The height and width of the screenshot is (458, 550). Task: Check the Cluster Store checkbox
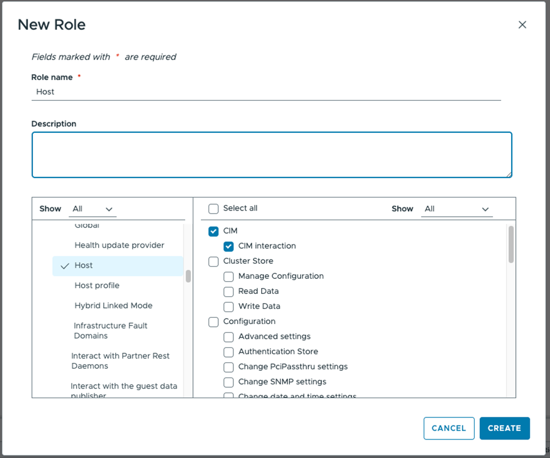click(x=213, y=261)
